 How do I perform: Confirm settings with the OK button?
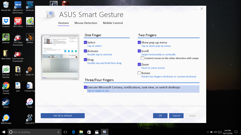coord(160,115)
